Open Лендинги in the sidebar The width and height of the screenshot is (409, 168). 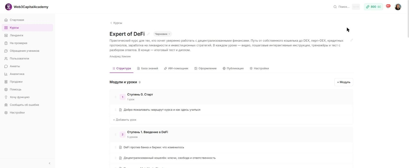[x=27, y=35]
